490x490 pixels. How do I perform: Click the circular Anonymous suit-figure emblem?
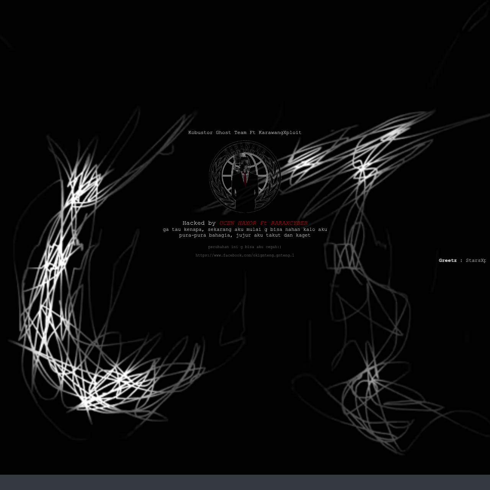245,176
